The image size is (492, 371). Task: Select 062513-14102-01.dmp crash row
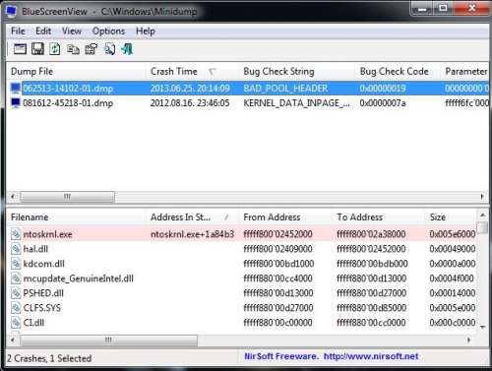tap(248, 89)
